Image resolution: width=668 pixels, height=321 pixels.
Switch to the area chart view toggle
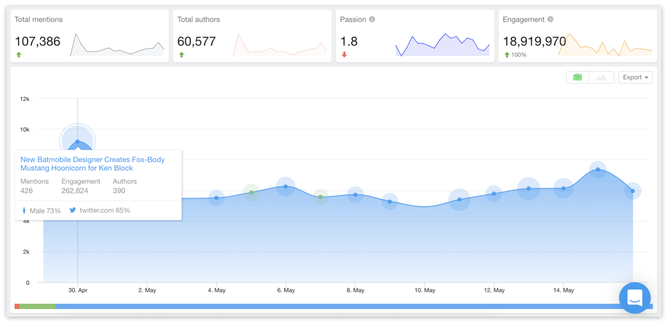pos(601,77)
